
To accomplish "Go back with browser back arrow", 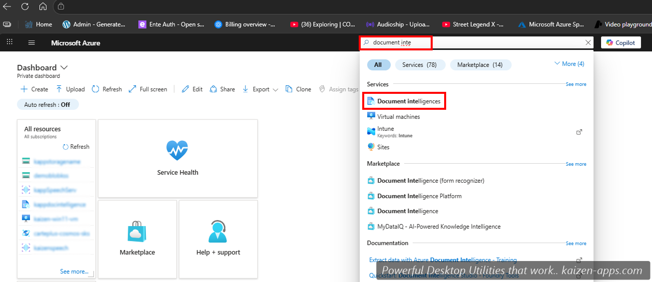I will pos(7,6).
